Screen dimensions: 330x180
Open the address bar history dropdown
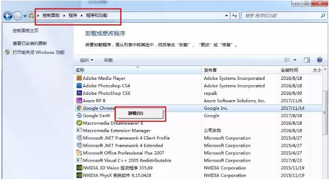pos(226,15)
